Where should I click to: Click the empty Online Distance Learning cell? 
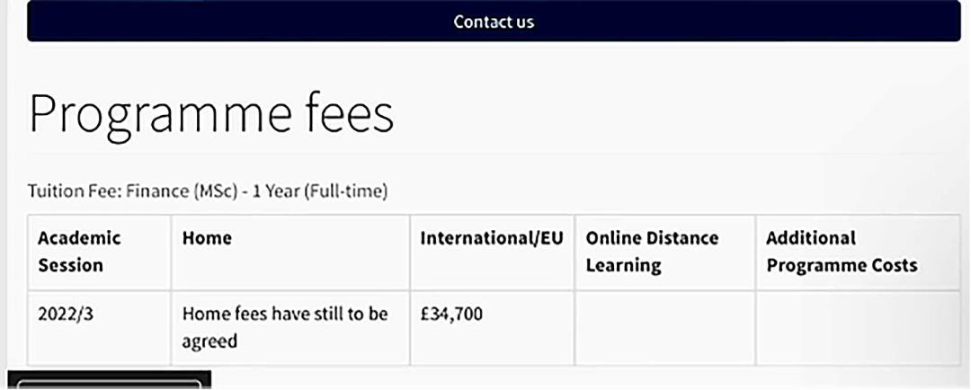click(665, 328)
